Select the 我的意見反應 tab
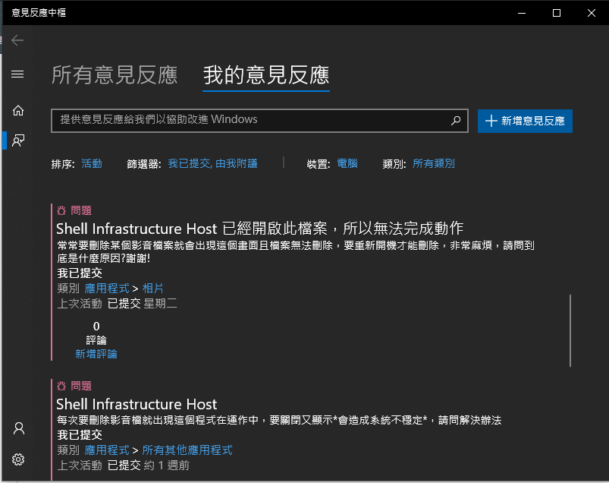This screenshot has width=609, height=483. point(266,74)
